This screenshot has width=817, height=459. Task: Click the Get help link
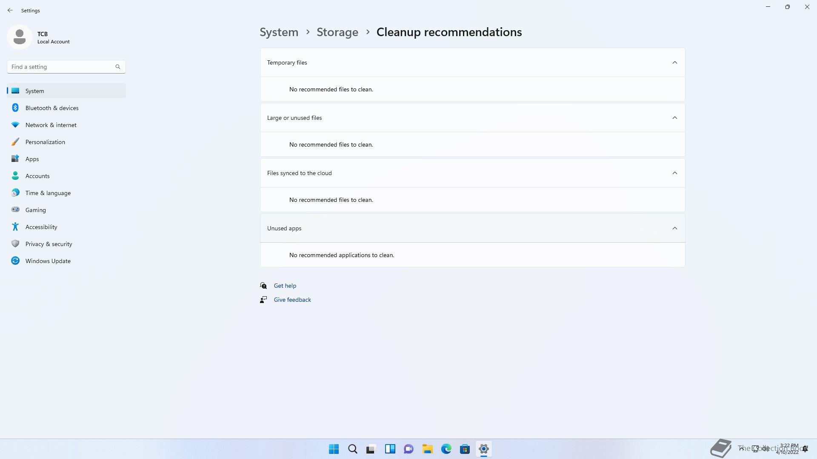(x=285, y=286)
